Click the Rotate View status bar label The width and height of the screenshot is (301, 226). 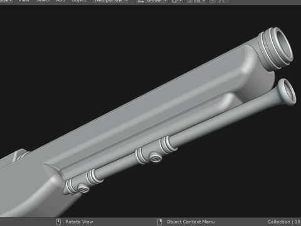(79, 222)
